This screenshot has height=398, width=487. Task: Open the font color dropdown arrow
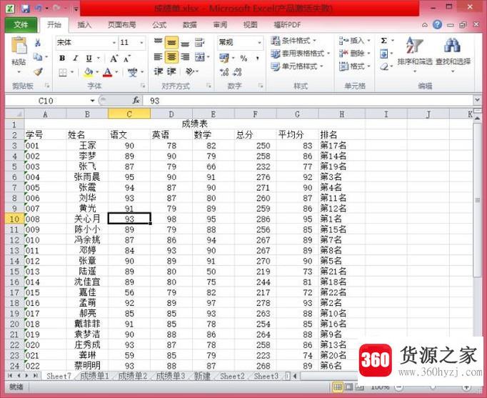pyautogui.click(x=117, y=72)
